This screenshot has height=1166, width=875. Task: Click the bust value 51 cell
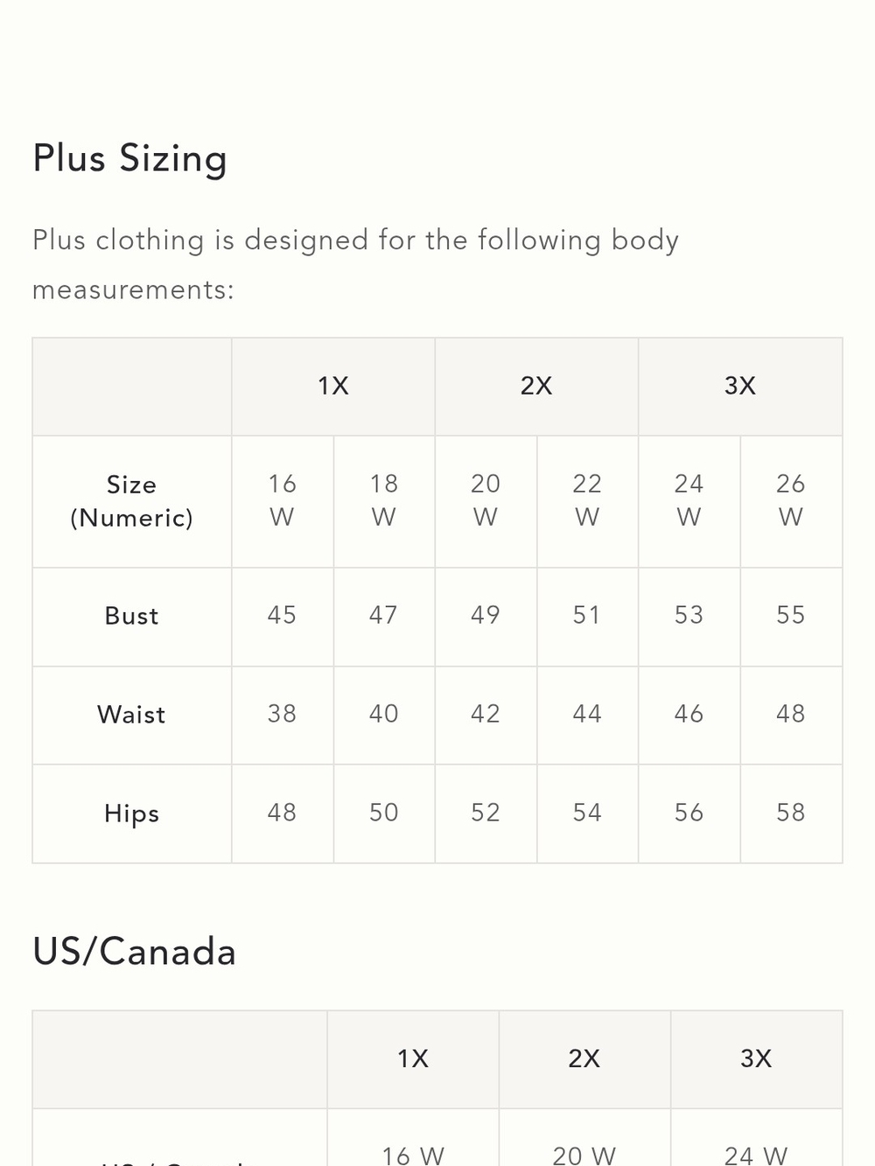click(x=587, y=617)
